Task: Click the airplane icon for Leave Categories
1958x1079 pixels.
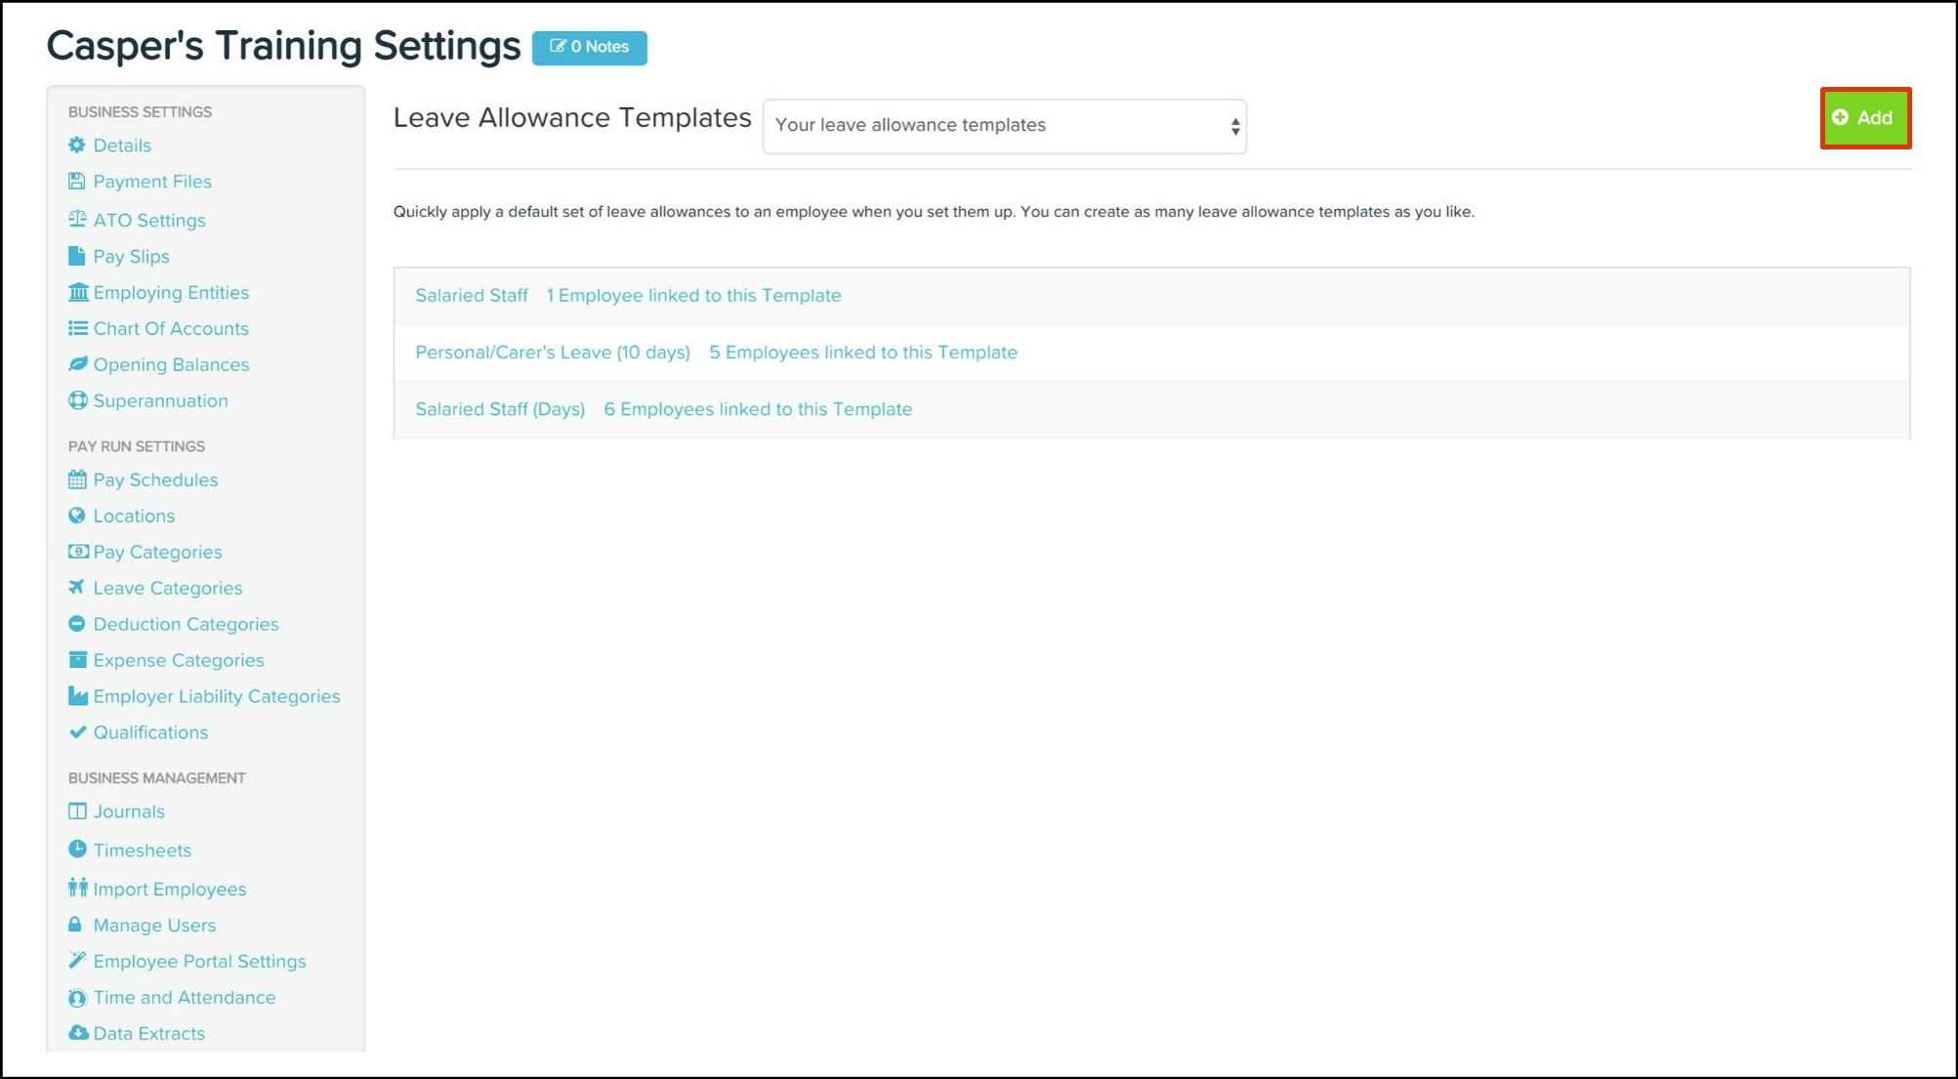Action: (77, 587)
